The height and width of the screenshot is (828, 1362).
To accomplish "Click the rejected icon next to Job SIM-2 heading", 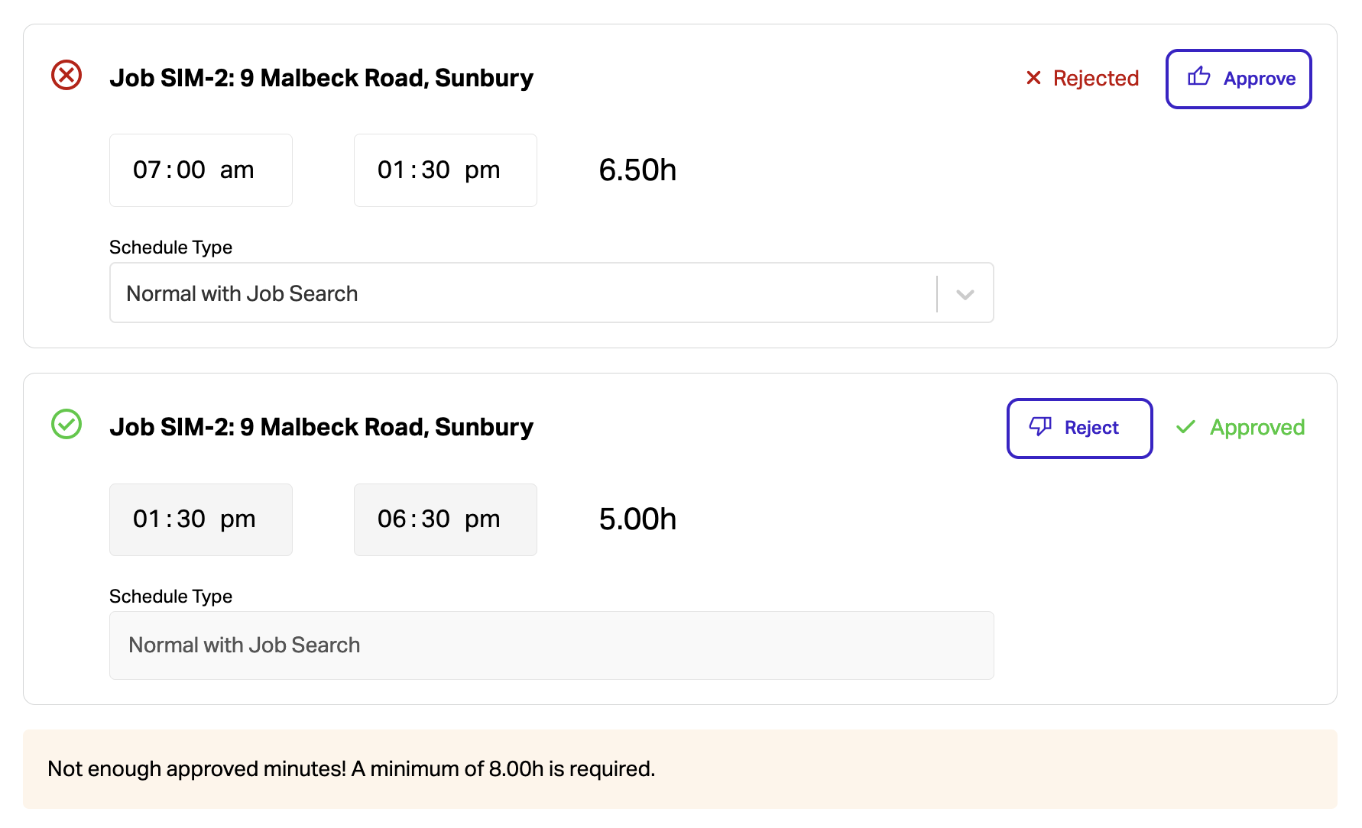I will pyautogui.click(x=66, y=76).
